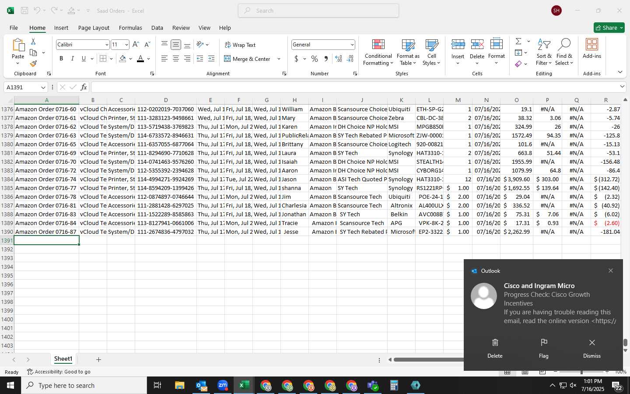Click the Undo arrow
Image resolution: width=630 pixels, height=394 pixels.
pyautogui.click(x=37, y=11)
